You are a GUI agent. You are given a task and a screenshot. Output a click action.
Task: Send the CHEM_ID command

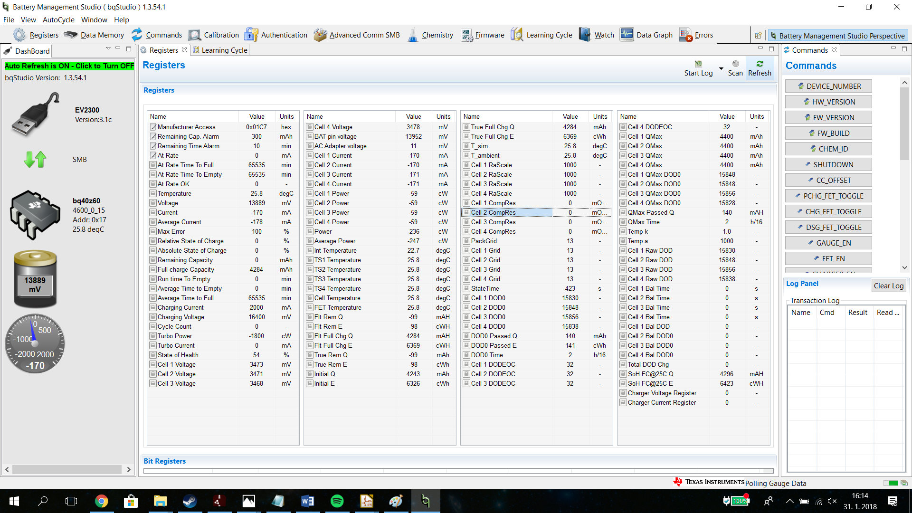[828, 149]
